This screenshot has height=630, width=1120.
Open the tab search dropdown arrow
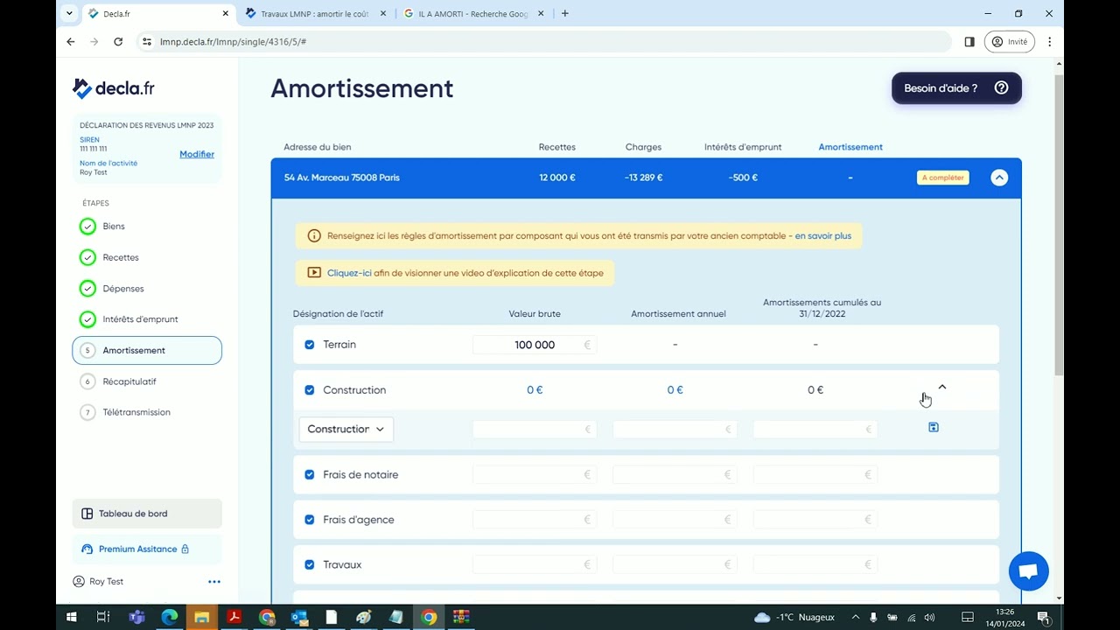click(x=70, y=13)
